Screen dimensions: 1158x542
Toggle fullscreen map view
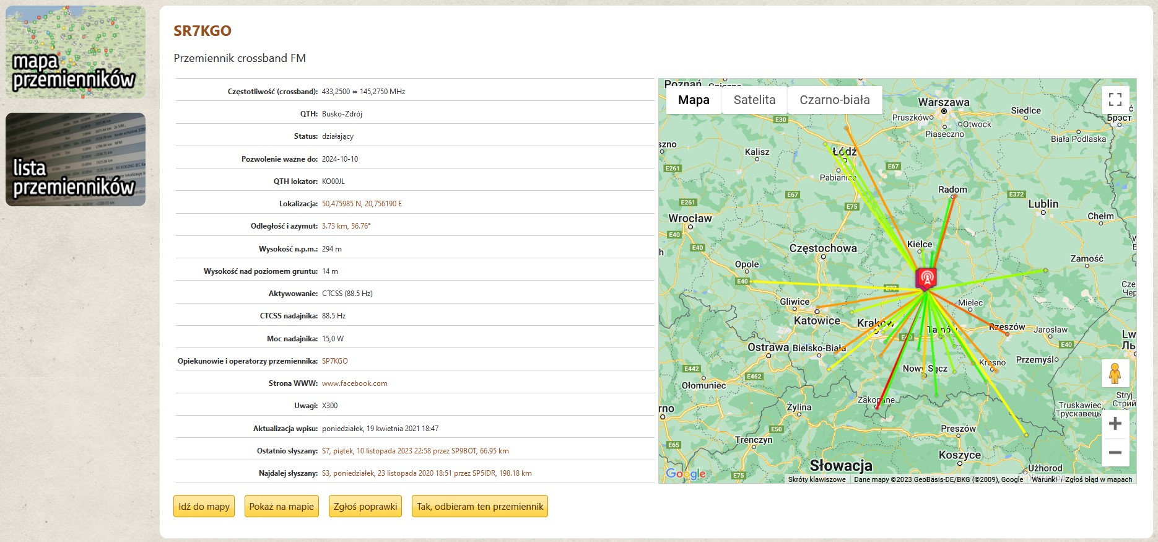click(x=1115, y=100)
